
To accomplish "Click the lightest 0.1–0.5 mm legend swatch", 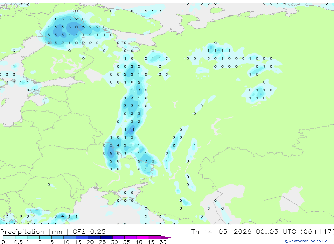I will point(9,237).
